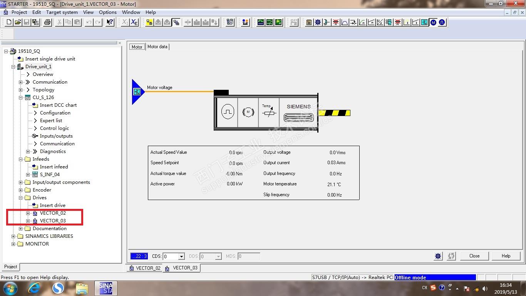Screen dimensions: 526x296
Task: Click the Print icon in the toolbar
Action: pyautogui.click(x=47, y=22)
